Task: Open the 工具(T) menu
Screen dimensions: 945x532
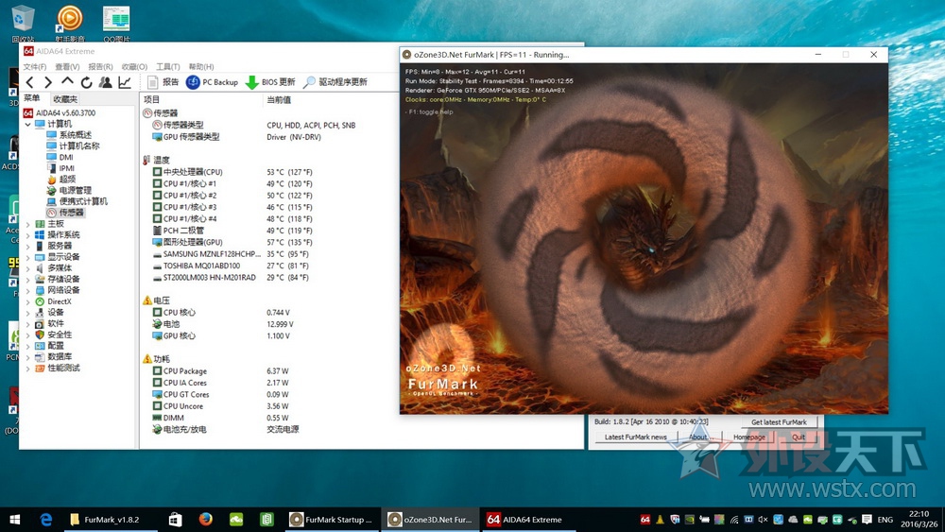Action: tap(168, 66)
